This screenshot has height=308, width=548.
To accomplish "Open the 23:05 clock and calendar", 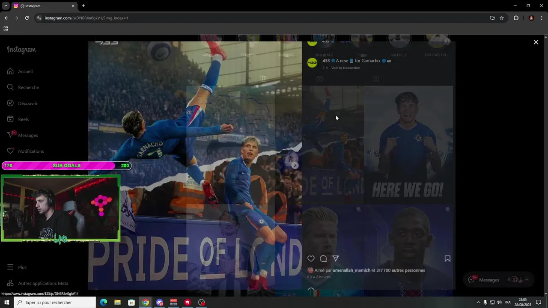I will point(523,302).
